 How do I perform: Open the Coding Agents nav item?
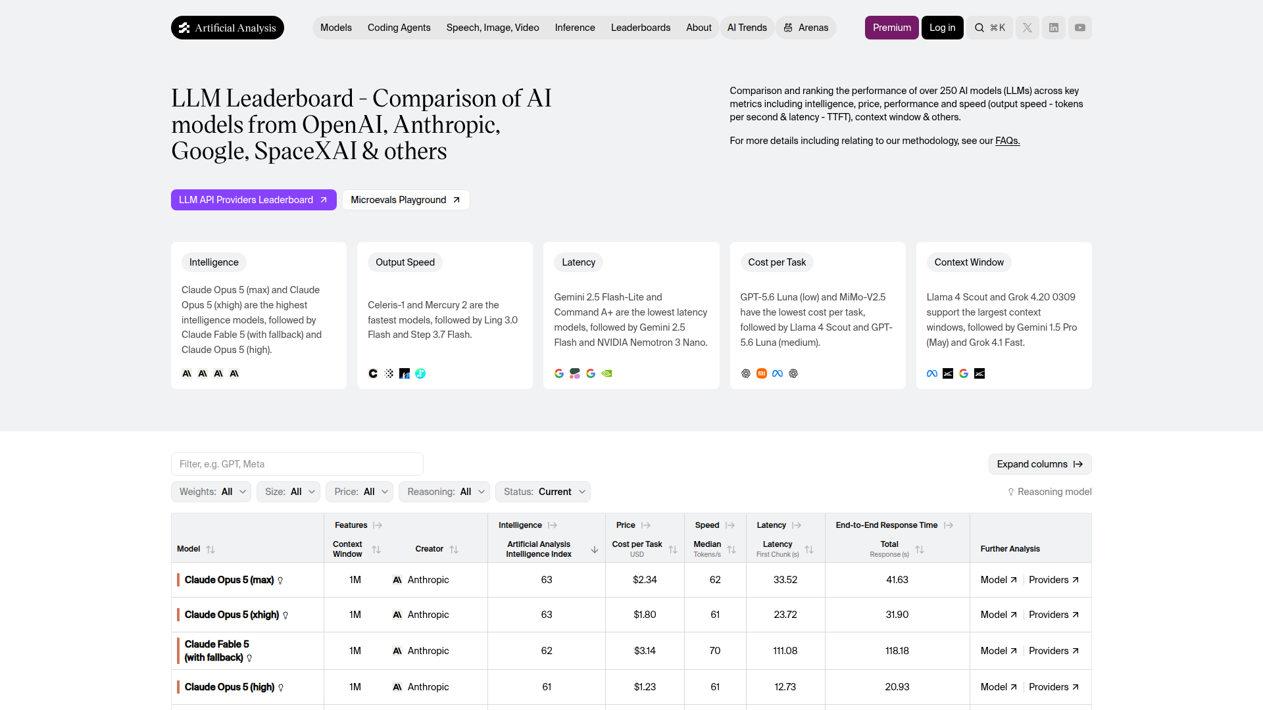tap(399, 28)
